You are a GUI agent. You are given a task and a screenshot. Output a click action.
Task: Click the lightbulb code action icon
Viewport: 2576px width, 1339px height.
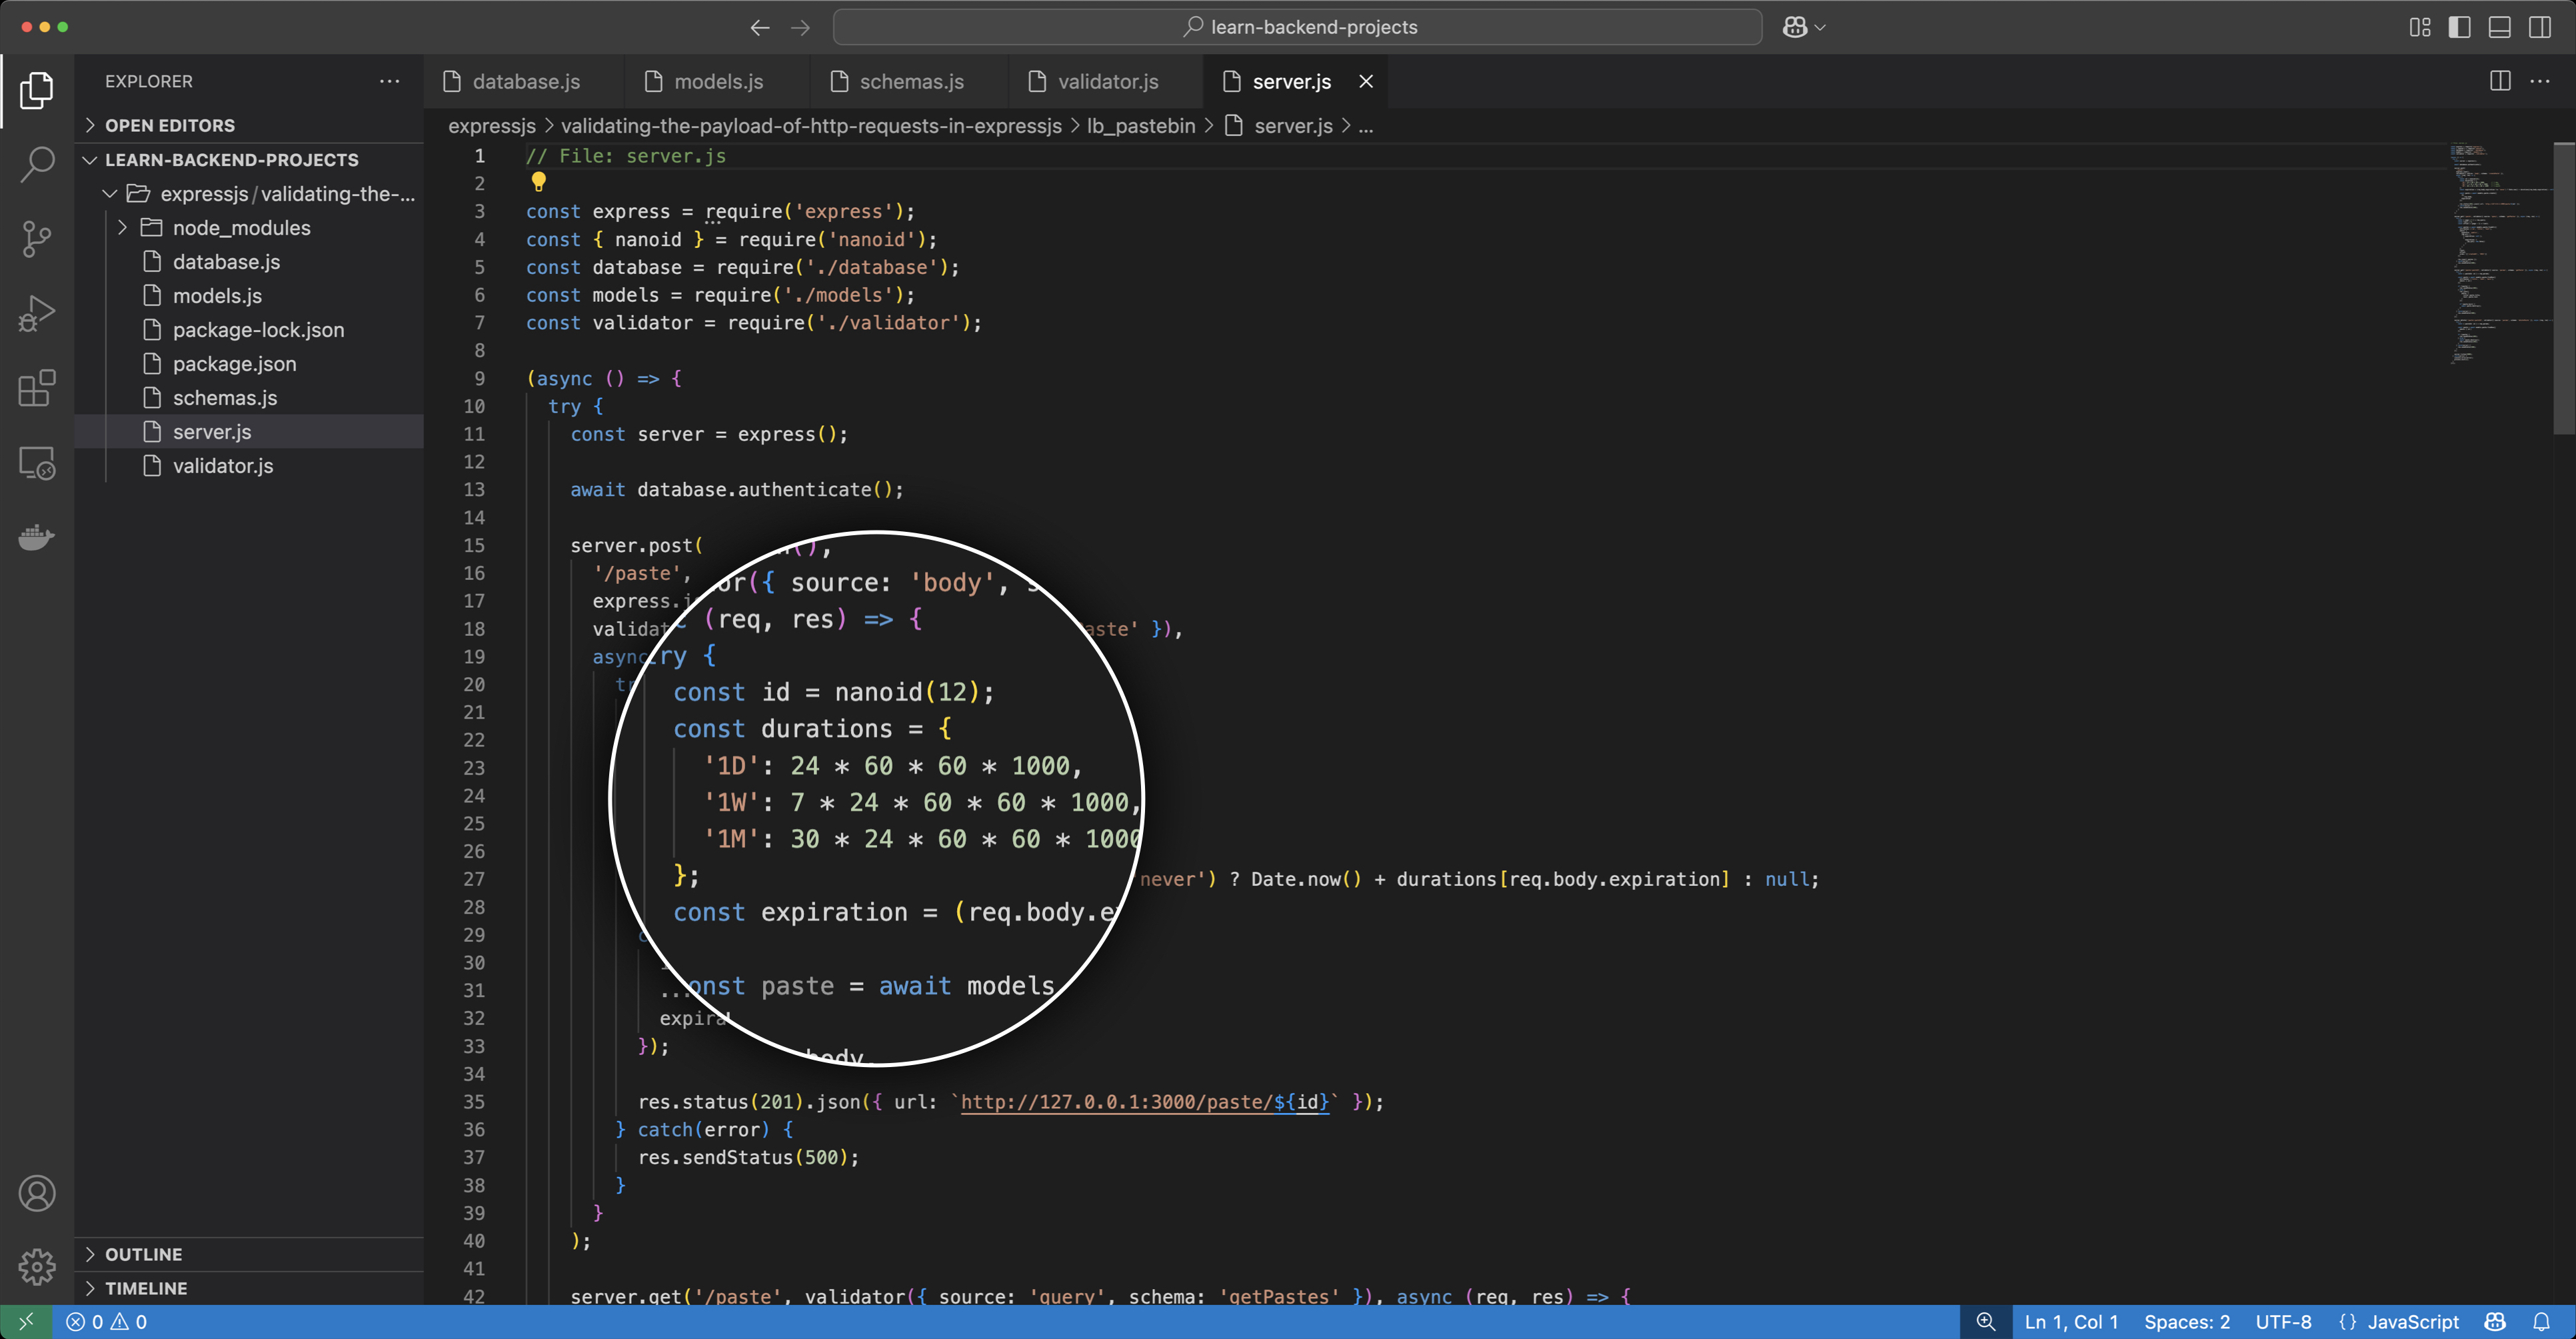click(538, 182)
